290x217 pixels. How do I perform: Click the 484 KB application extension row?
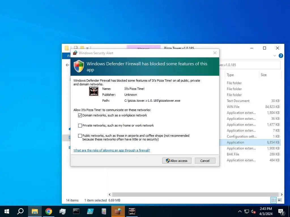tap(250, 160)
